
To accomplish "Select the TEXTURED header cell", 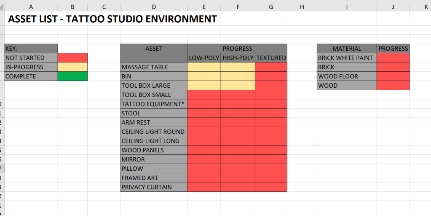I will tap(271, 58).
